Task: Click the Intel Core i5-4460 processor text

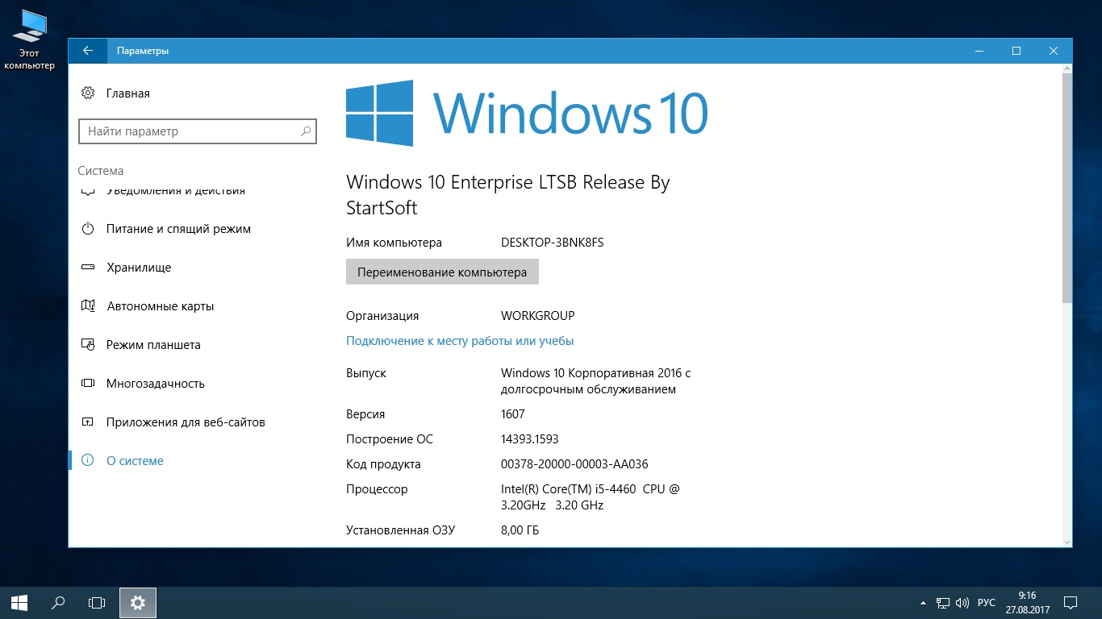Action: (x=591, y=497)
